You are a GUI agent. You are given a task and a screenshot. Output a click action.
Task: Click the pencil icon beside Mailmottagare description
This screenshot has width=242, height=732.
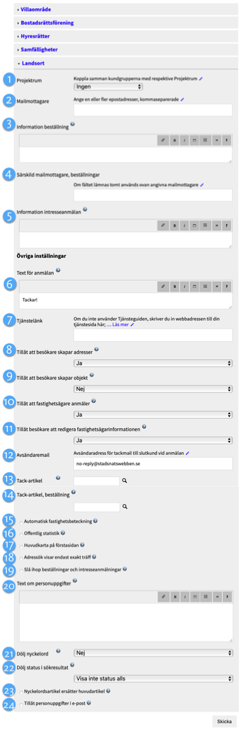point(183,99)
